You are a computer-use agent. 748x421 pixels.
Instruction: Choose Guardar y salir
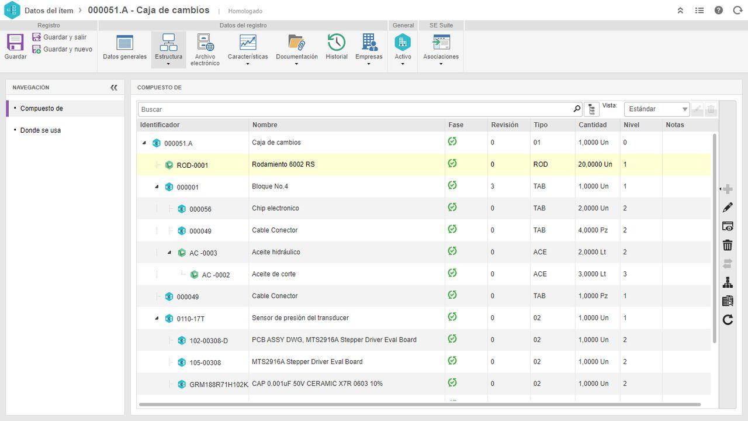[x=60, y=37]
